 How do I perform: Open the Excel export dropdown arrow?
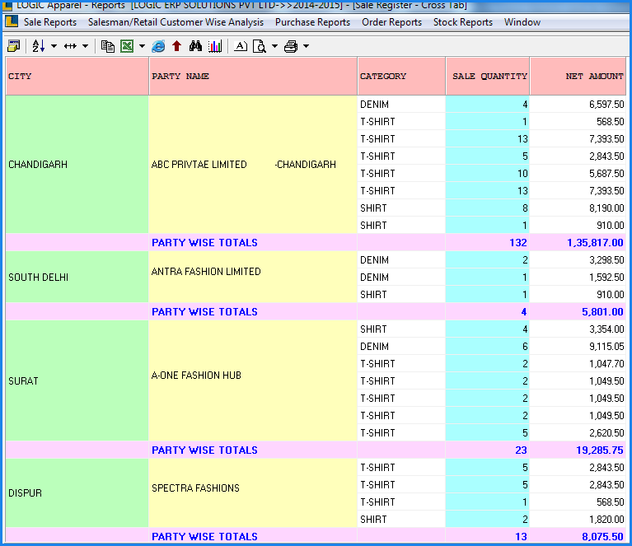coord(142,46)
